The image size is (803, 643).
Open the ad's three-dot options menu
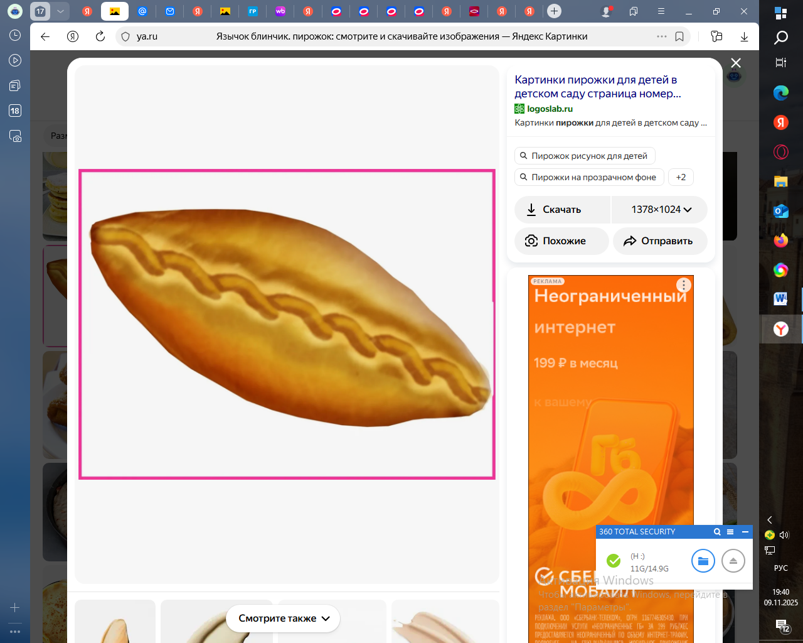683,285
